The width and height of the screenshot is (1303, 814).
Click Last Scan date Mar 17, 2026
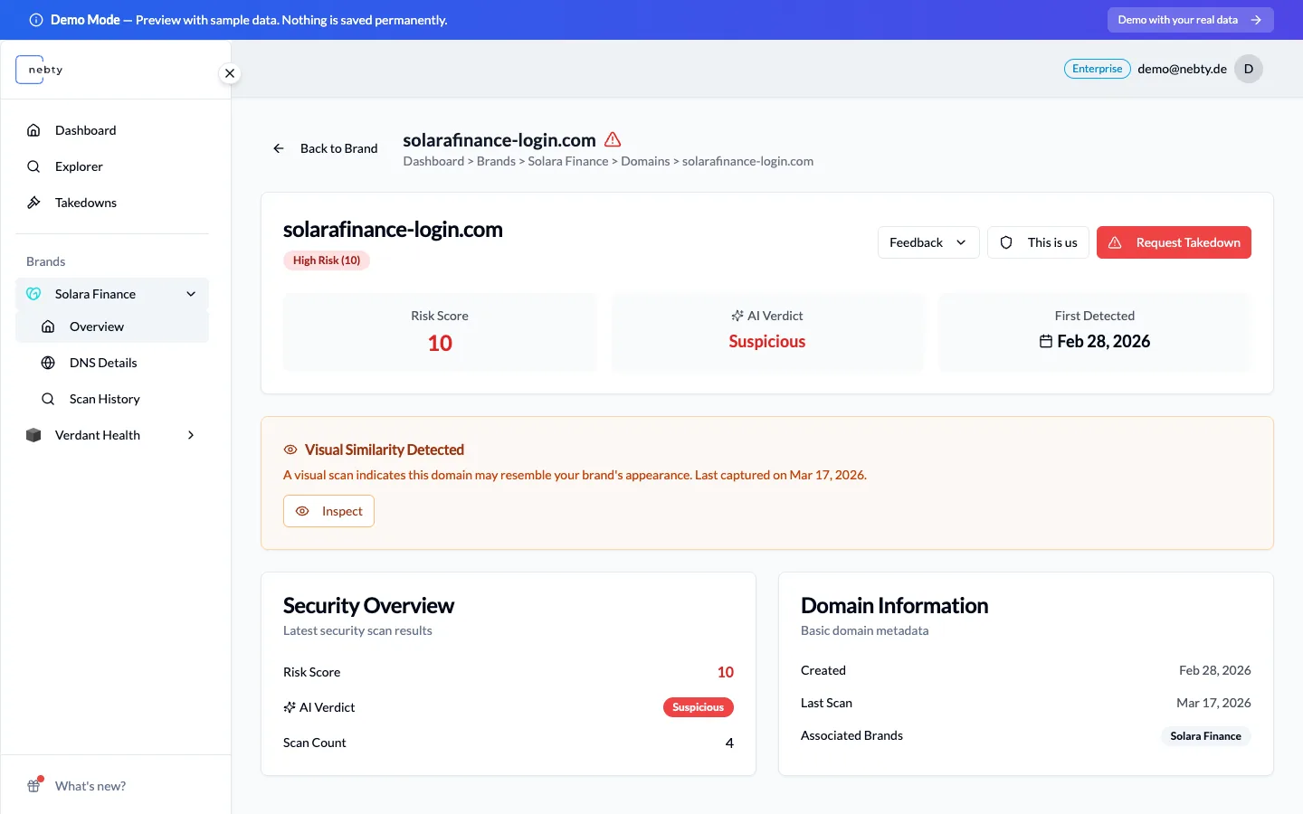click(1213, 703)
